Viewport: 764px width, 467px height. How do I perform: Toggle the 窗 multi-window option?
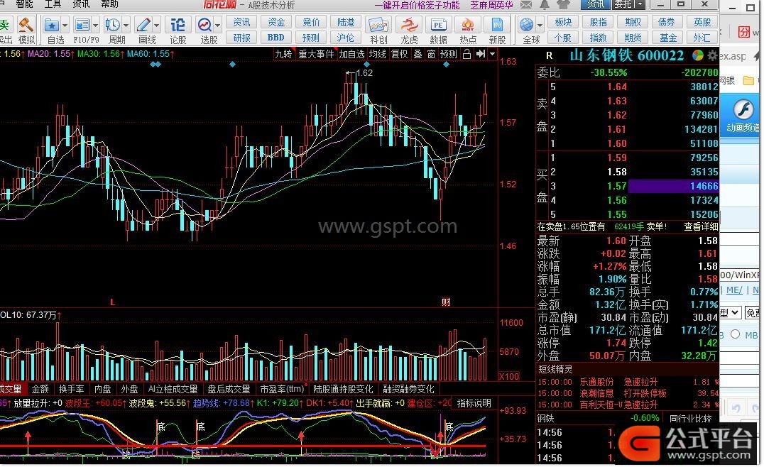[x=431, y=54]
